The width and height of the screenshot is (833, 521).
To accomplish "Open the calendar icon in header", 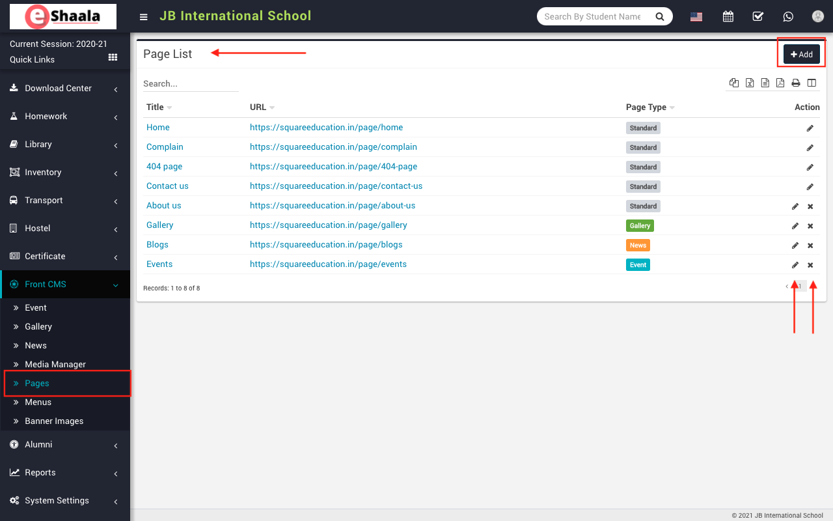I will coord(728,16).
